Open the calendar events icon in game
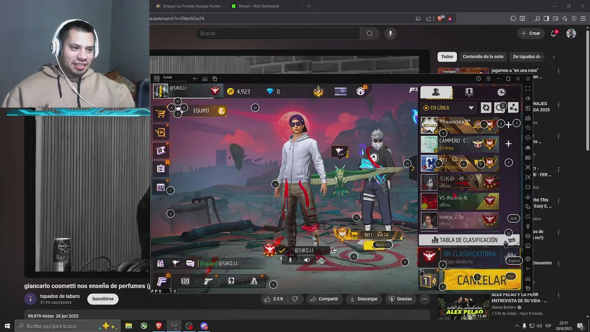 [160, 187]
